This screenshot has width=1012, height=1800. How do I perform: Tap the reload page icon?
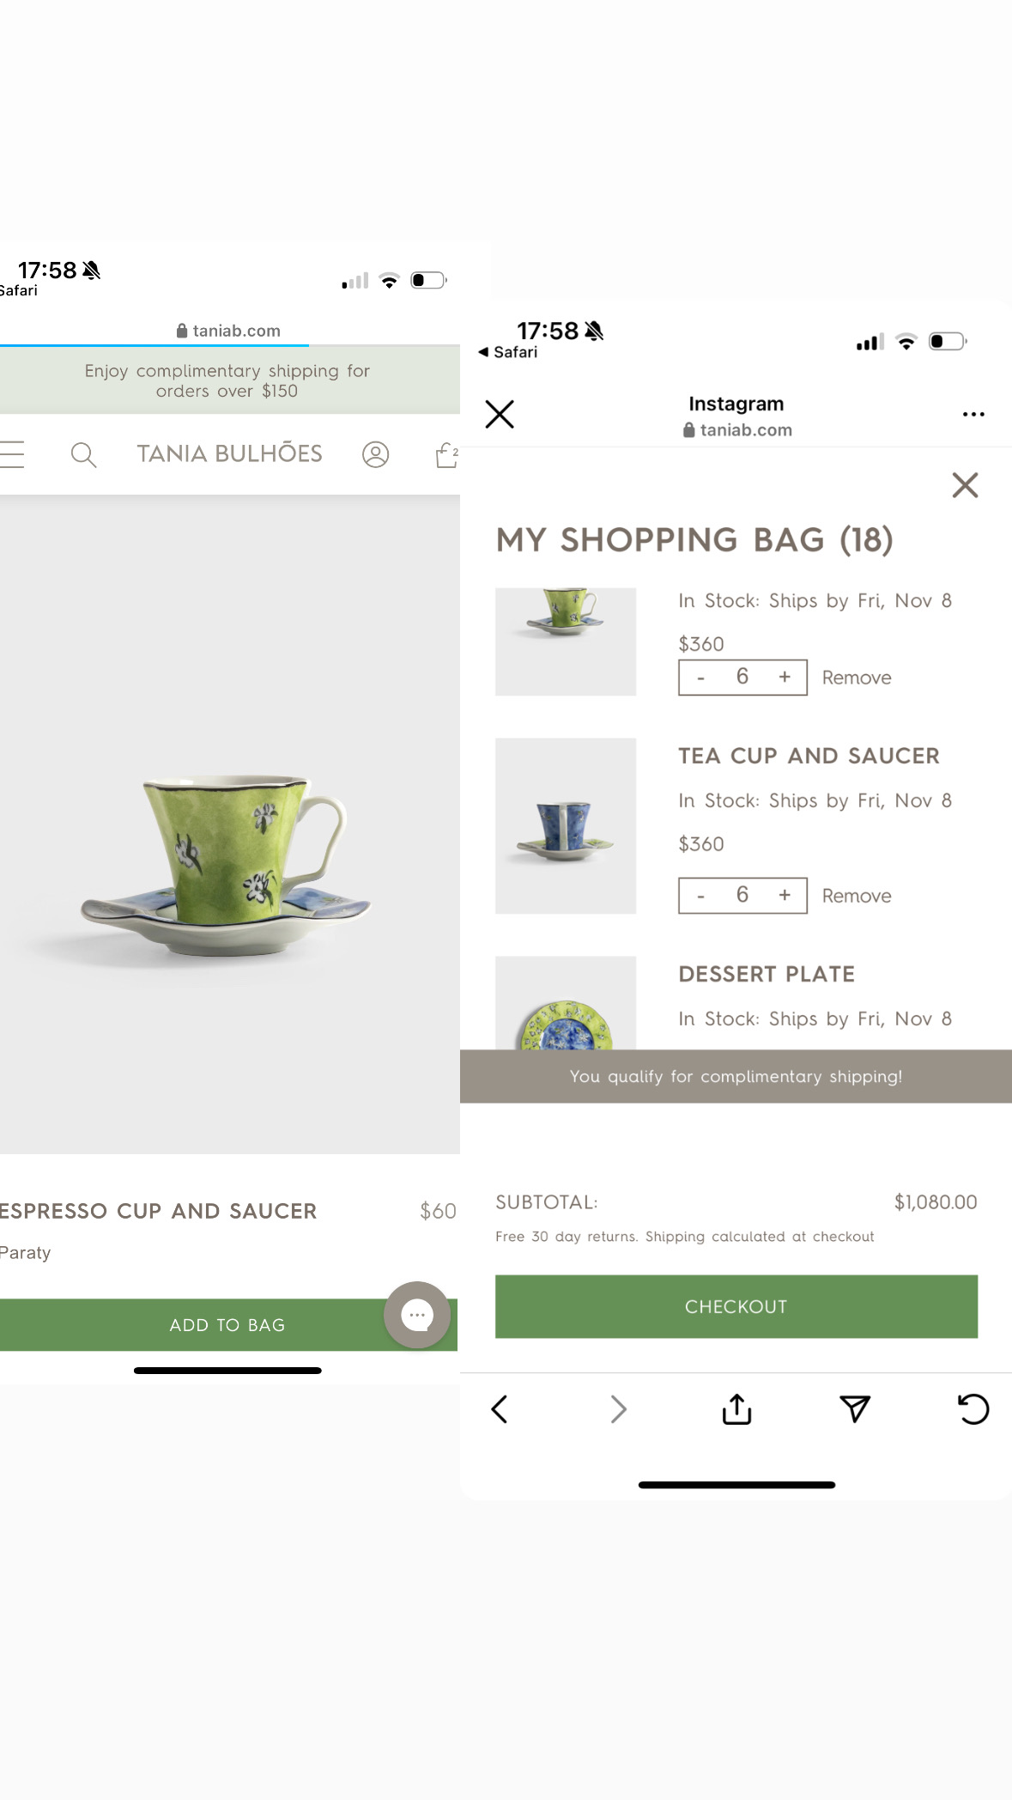(x=973, y=1409)
